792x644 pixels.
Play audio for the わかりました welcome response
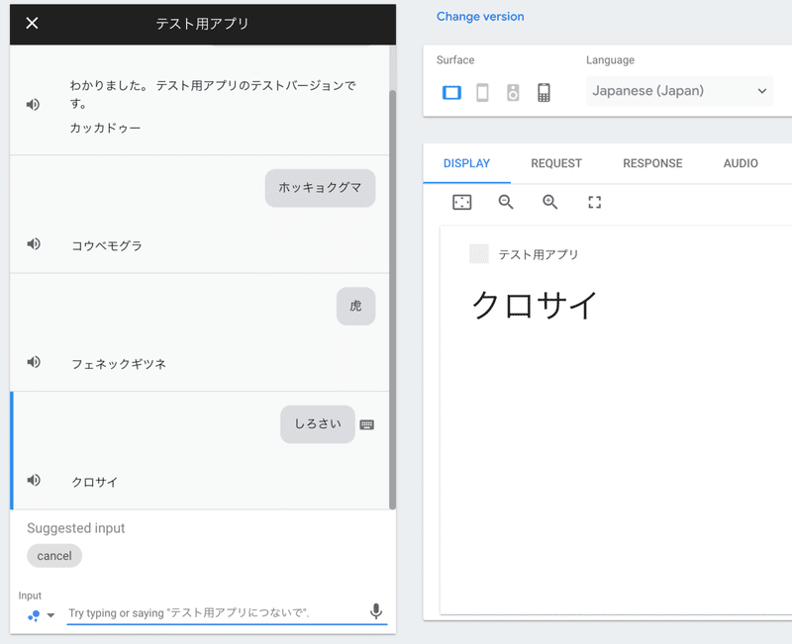(x=34, y=105)
